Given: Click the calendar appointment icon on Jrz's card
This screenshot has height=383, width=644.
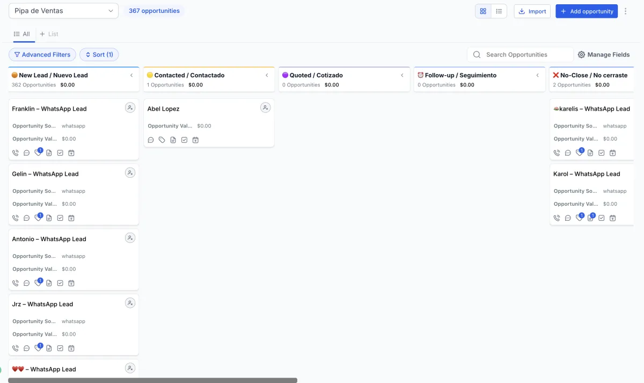Looking at the screenshot, I should pyautogui.click(x=71, y=348).
